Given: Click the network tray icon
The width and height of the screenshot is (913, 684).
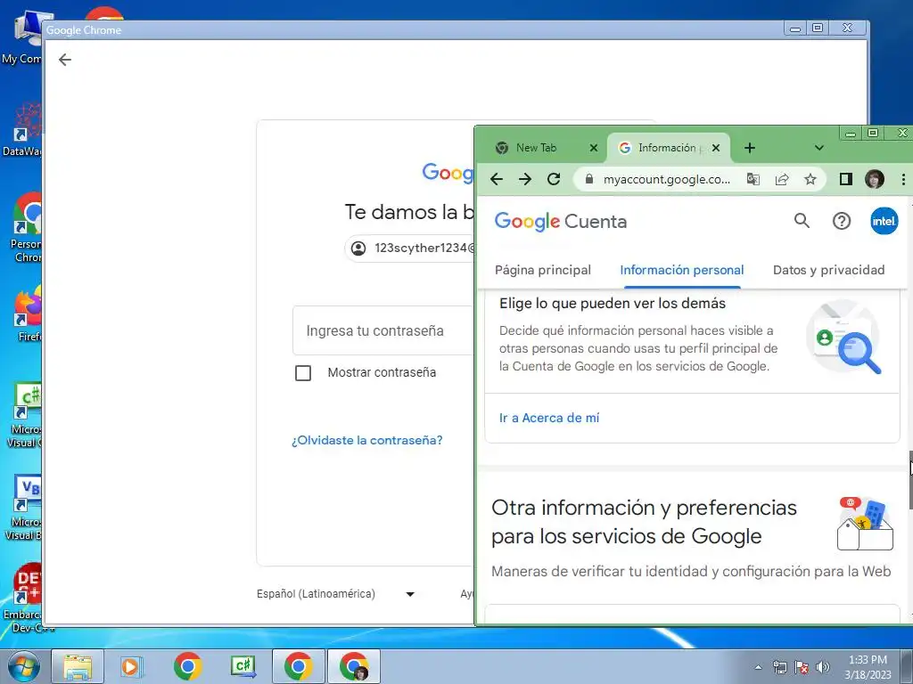Looking at the screenshot, I should click(x=779, y=667).
